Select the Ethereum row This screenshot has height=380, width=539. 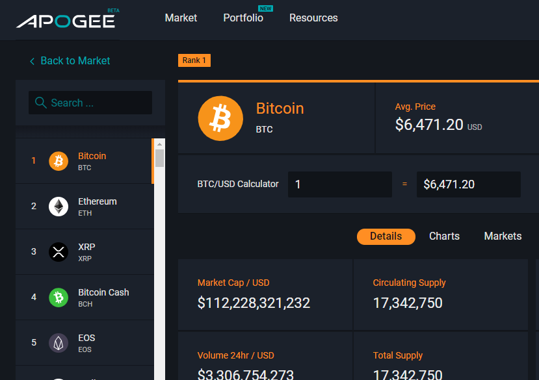[x=85, y=207]
